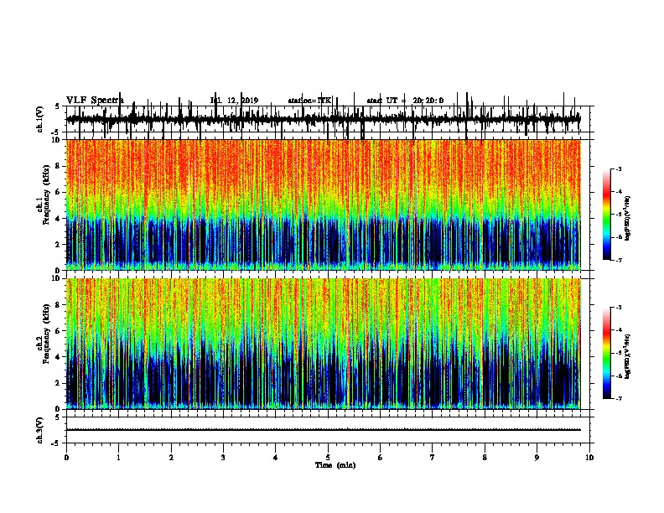This screenshot has width=664, height=513.
Task: Click the -3 label on ch.1 color bar
Action: 618,168
